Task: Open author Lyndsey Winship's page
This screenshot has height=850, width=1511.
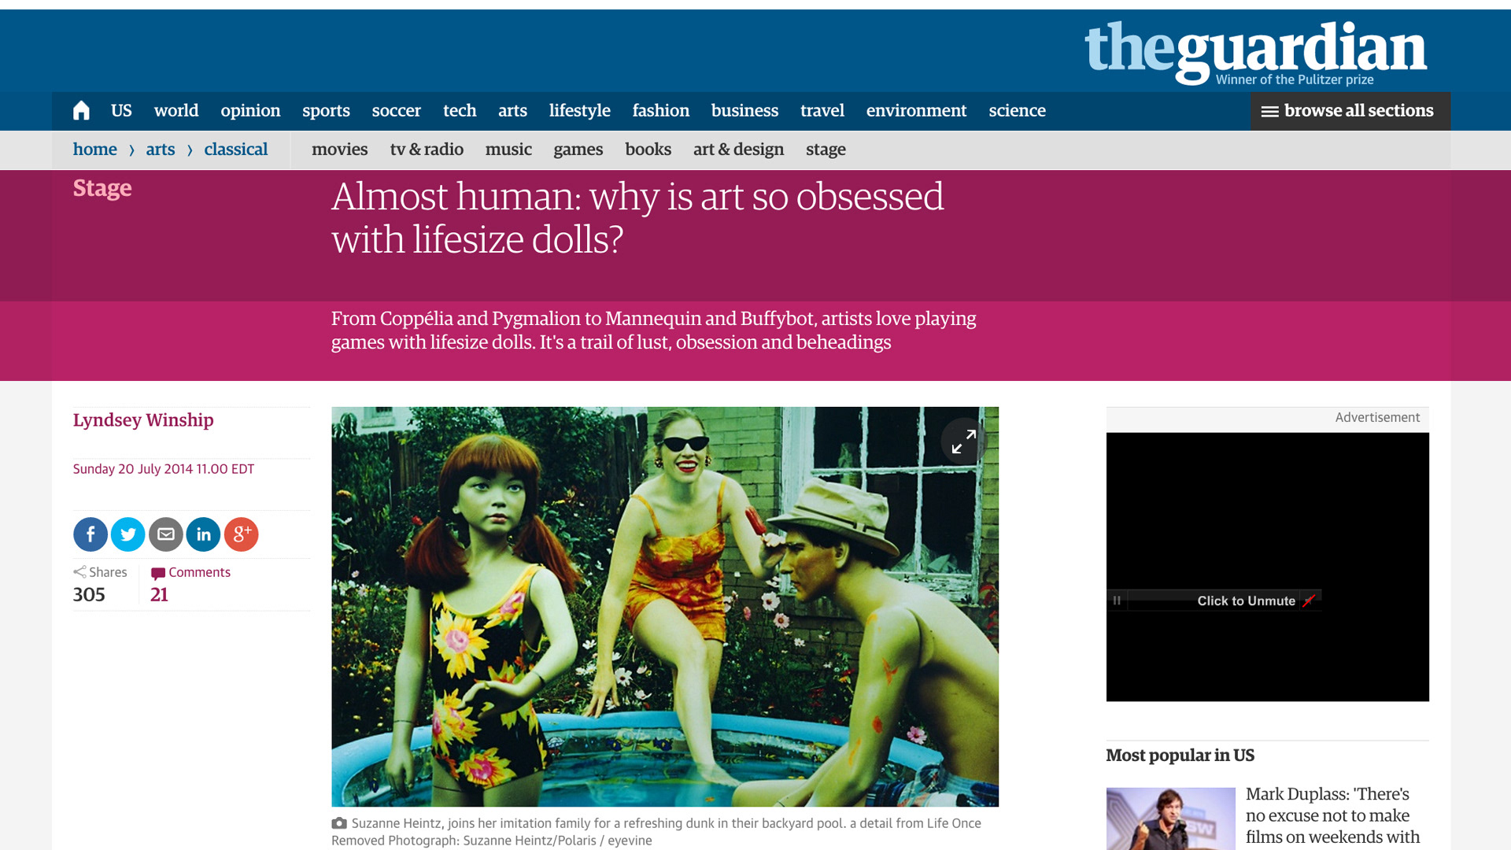Action: click(x=143, y=420)
